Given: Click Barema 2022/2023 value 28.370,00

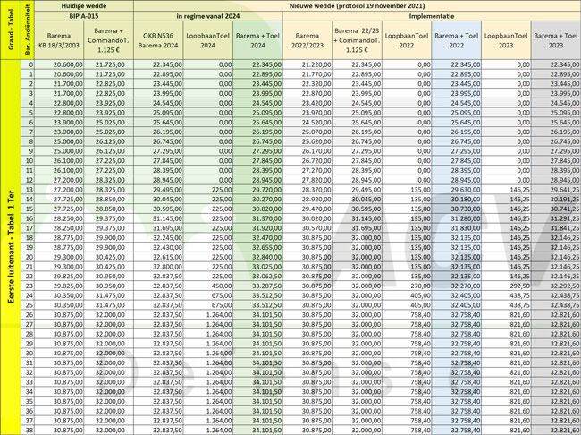Looking at the screenshot, I should click(x=316, y=190).
